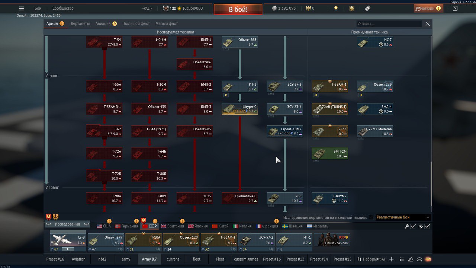
Task: Open the gold diamond item icon
Action: [352, 8]
